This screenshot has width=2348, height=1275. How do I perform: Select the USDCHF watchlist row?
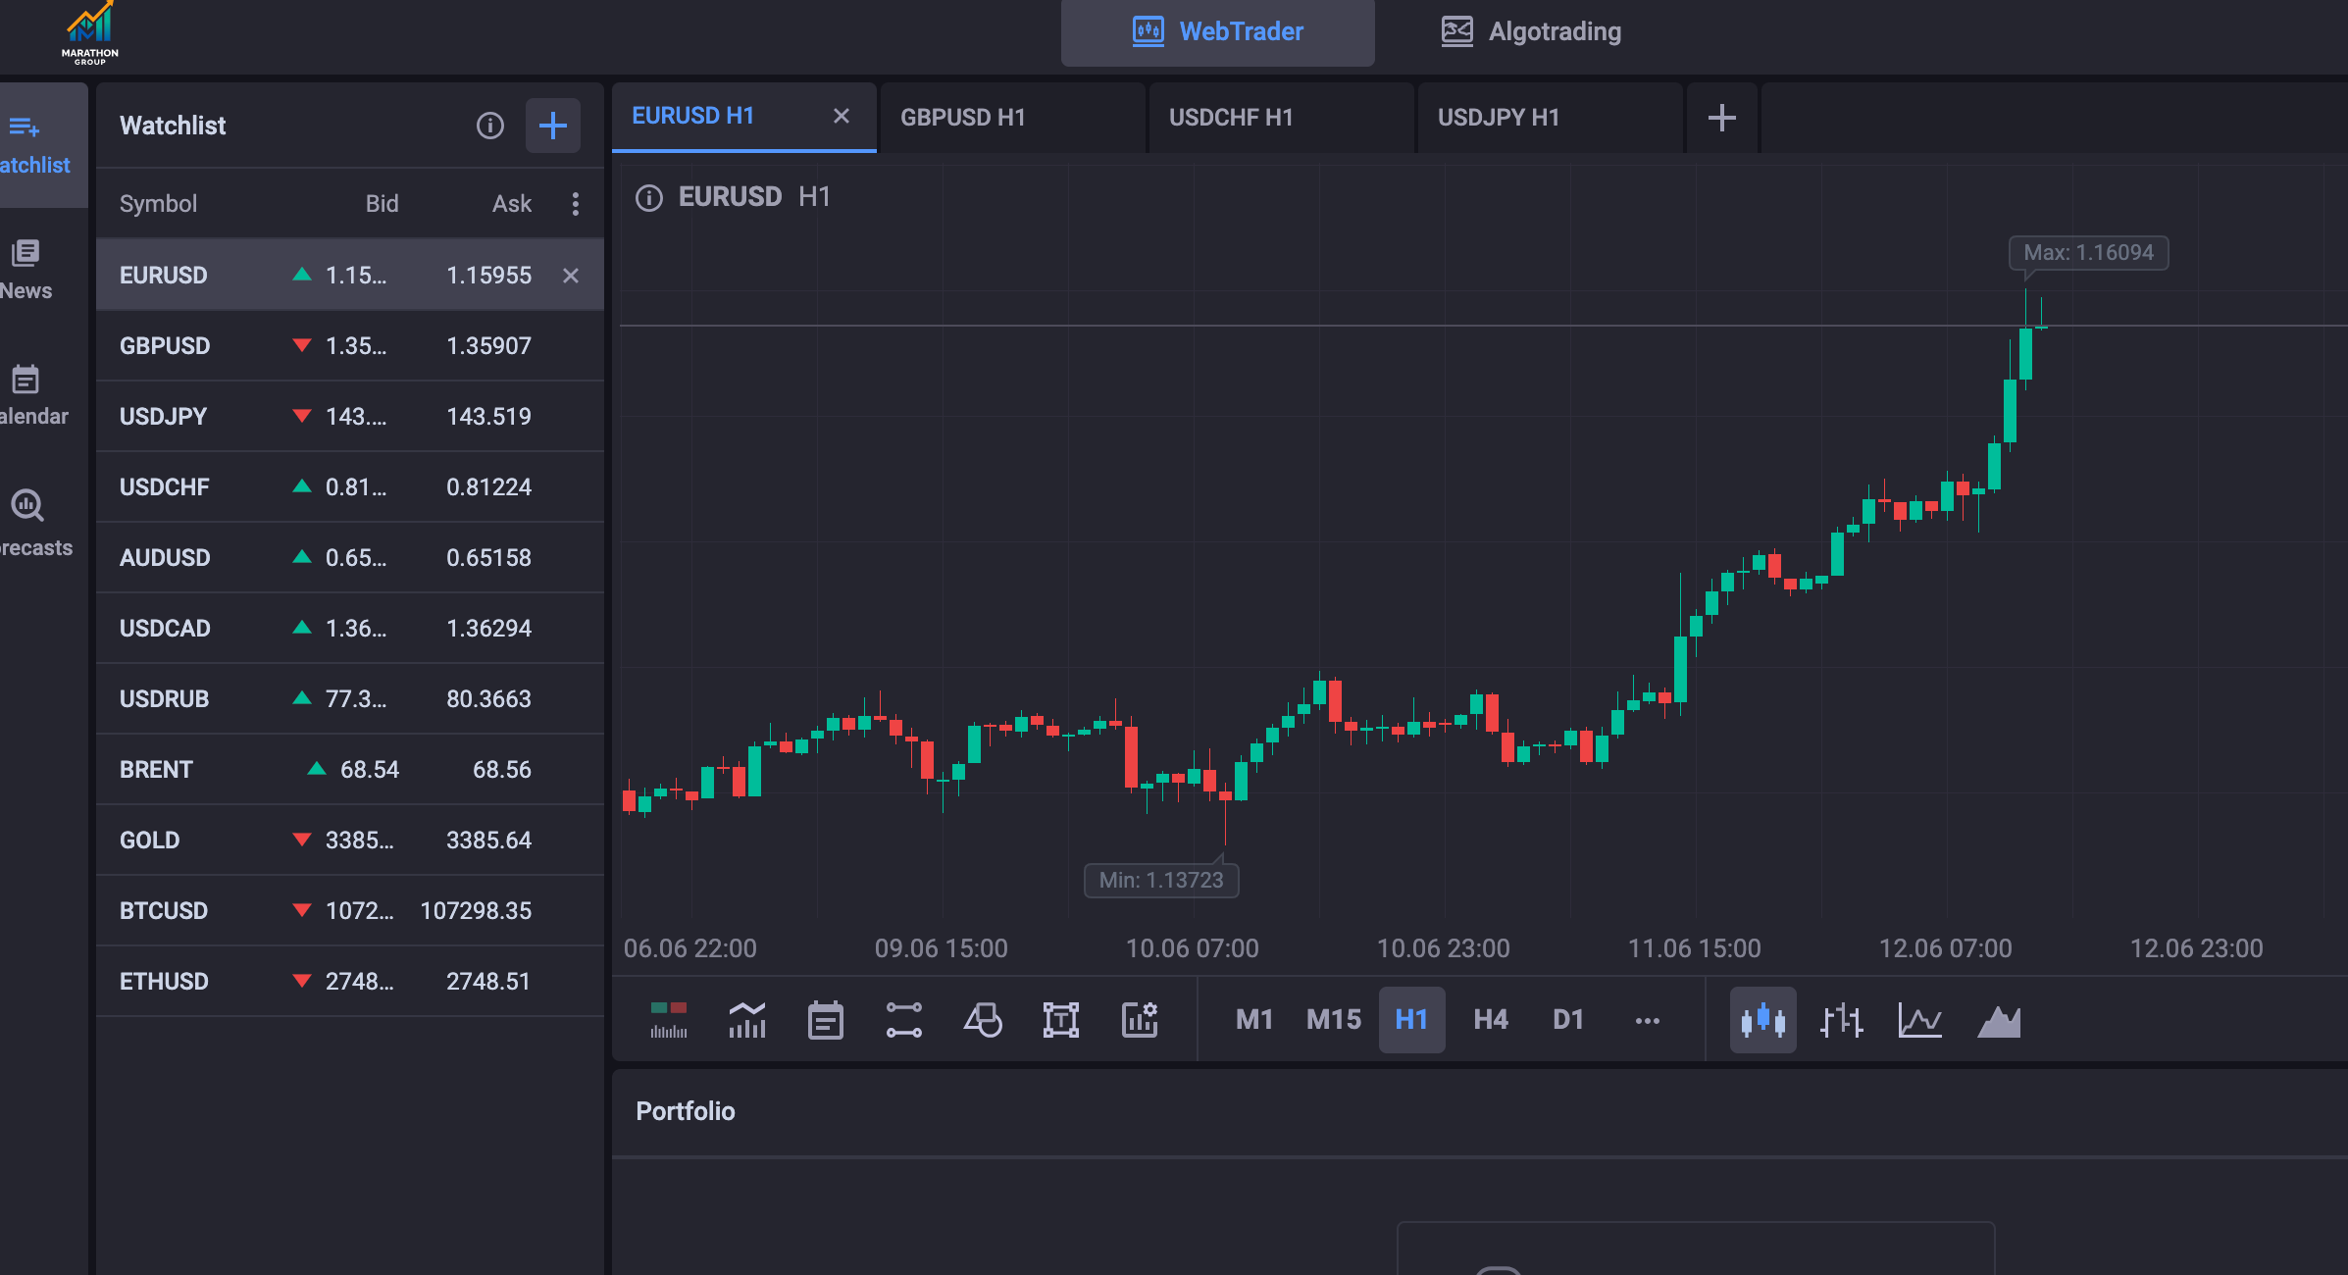[350, 487]
